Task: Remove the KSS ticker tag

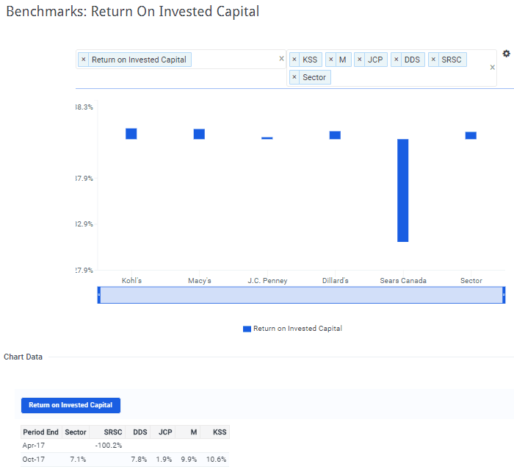Action: point(294,60)
